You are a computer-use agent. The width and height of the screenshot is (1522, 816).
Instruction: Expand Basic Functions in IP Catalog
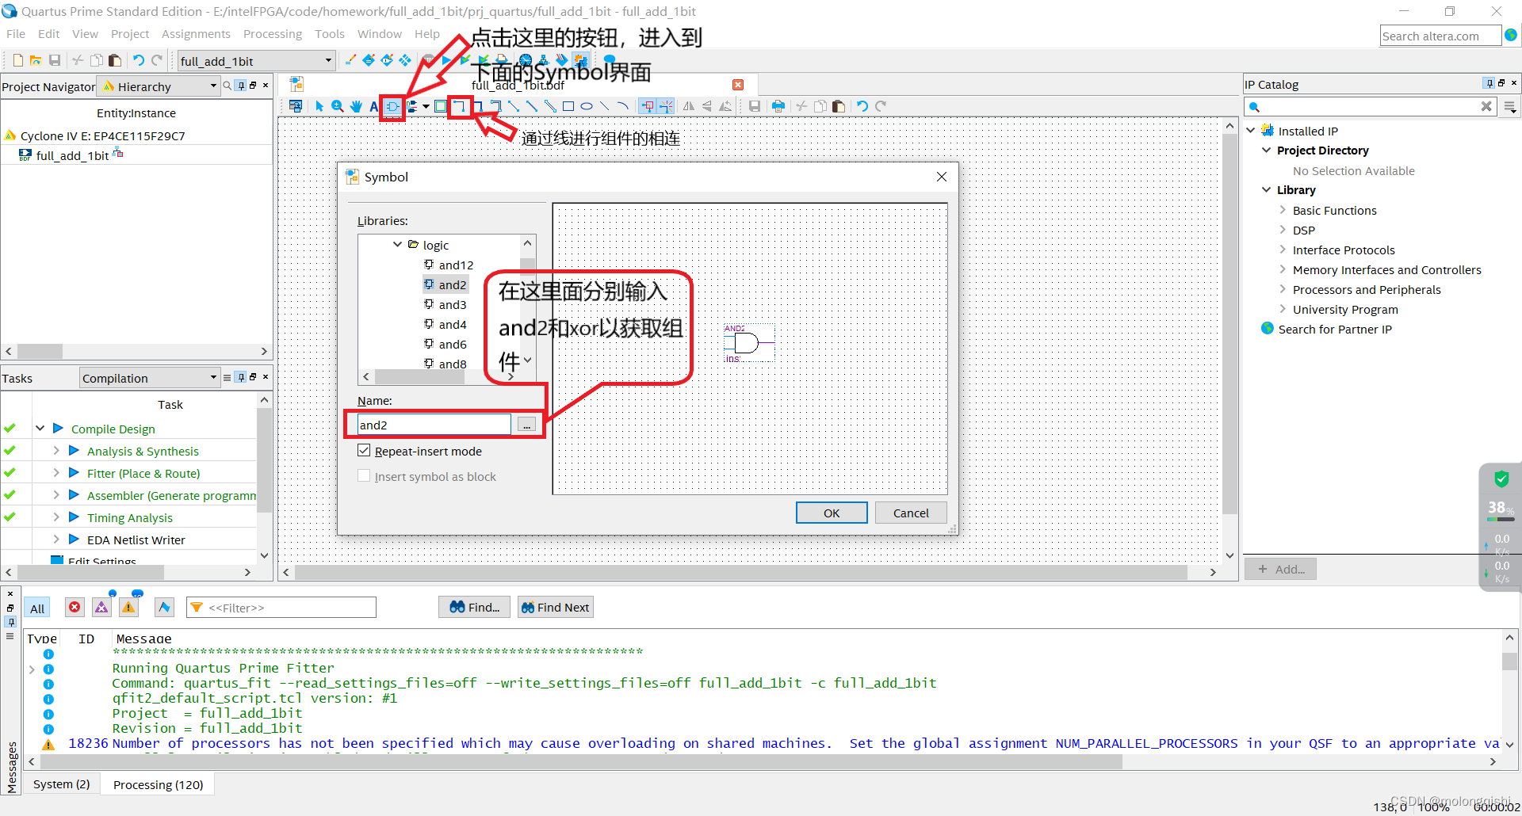point(1283,210)
